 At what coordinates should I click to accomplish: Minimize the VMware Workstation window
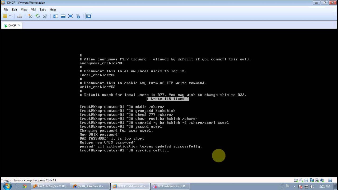317,3
